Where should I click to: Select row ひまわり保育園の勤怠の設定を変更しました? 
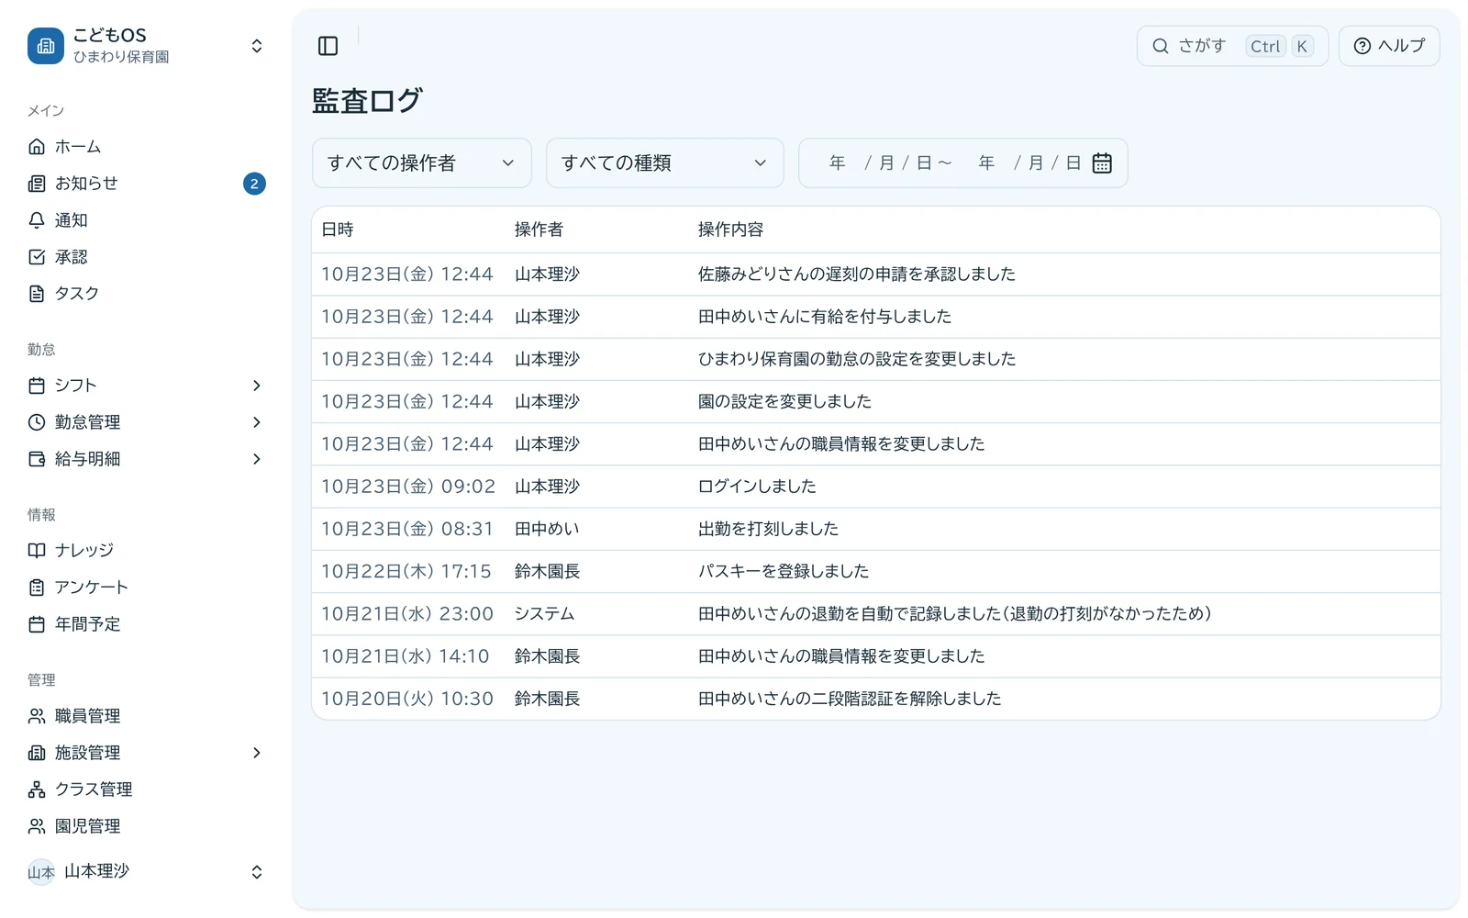coord(876,359)
